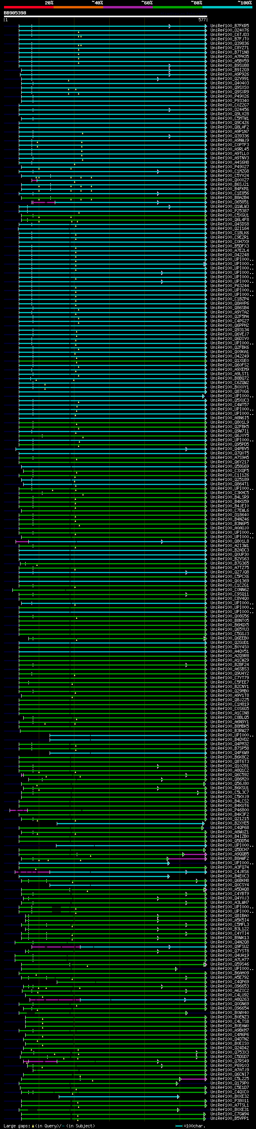Open hit UniRef100_Q39336
Image resolution: width=256 pixels, height=1129 pixels.
[230, 136]
